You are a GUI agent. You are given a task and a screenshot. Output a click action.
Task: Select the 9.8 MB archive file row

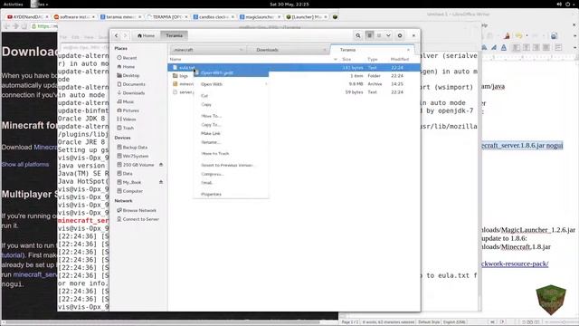click(294, 84)
